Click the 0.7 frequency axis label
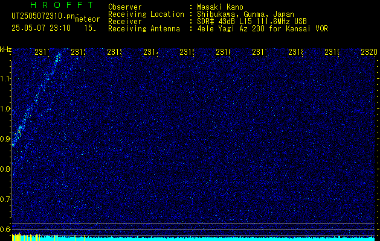The width and height of the screenshot is (380, 241). pyautogui.click(x=5, y=199)
